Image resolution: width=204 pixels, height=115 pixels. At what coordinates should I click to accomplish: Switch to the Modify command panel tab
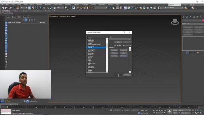(x=187, y=17)
